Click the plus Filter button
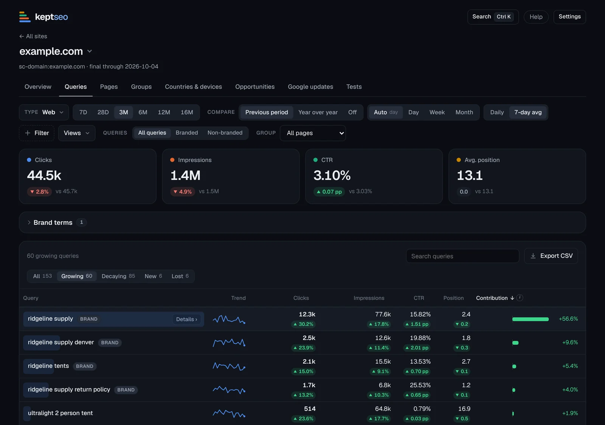This screenshot has height=425, width=605. point(37,133)
